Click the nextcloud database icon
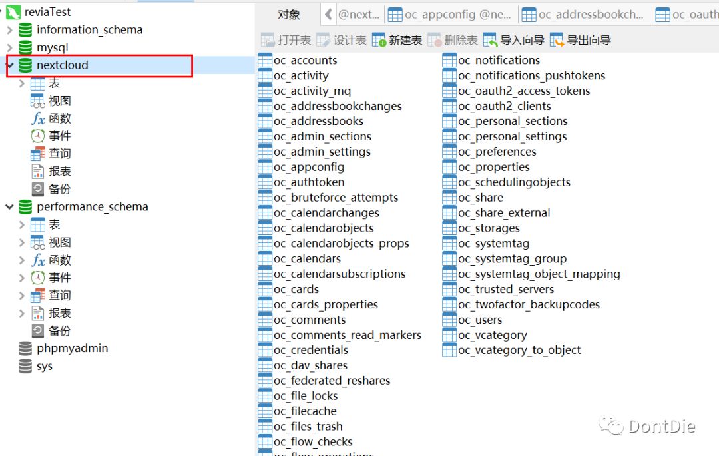719x456 pixels. (x=25, y=65)
